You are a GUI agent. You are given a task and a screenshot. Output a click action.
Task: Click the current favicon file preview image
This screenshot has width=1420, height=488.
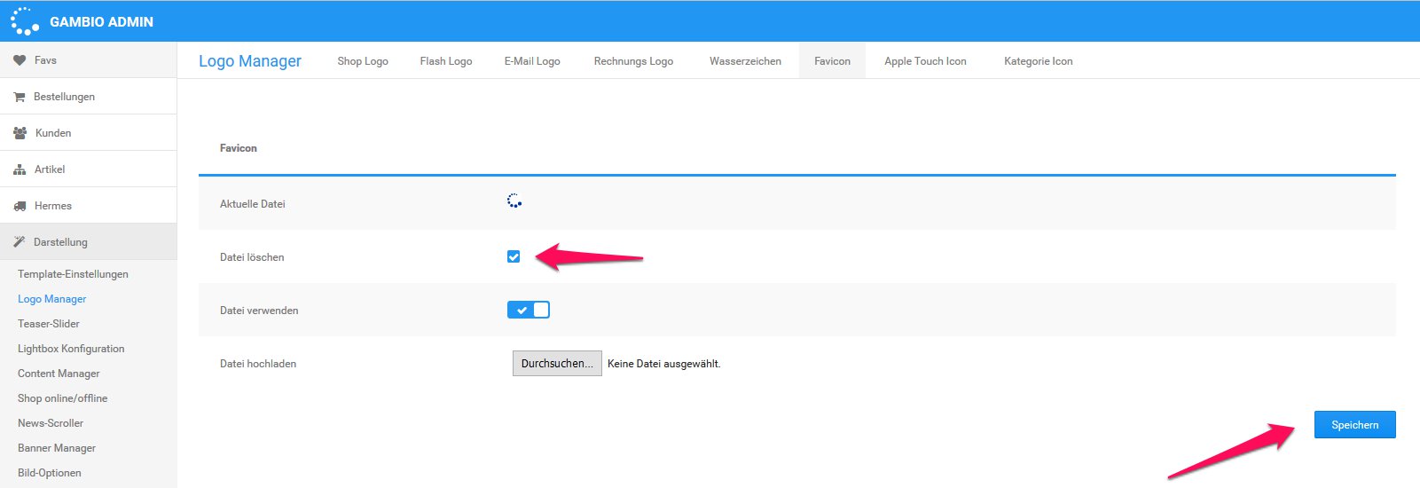pyautogui.click(x=514, y=201)
